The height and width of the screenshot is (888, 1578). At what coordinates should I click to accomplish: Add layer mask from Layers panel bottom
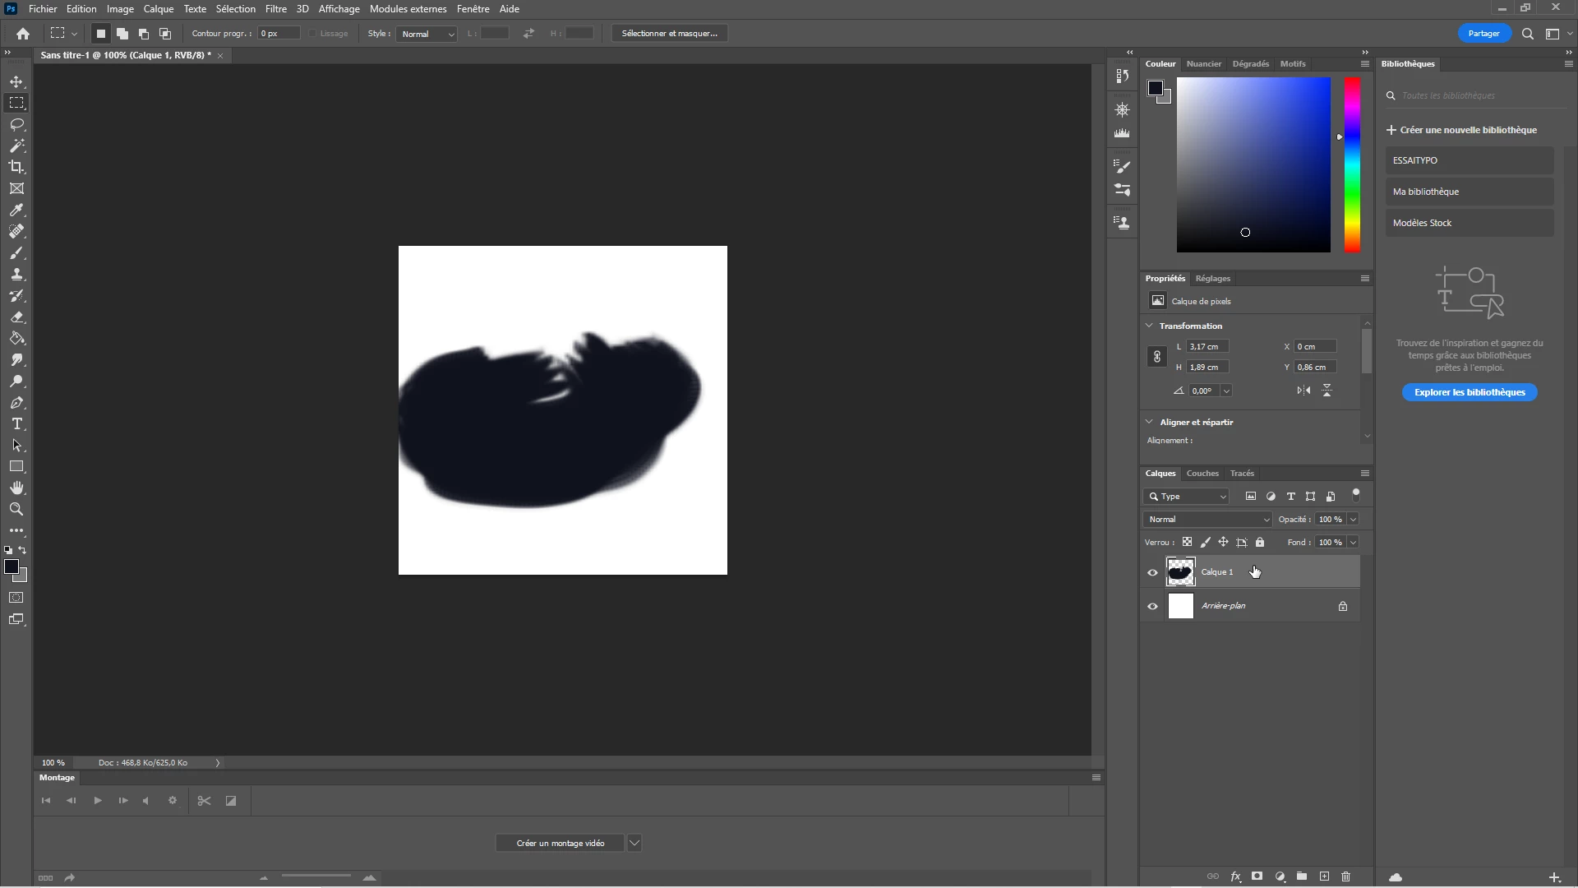click(x=1257, y=876)
